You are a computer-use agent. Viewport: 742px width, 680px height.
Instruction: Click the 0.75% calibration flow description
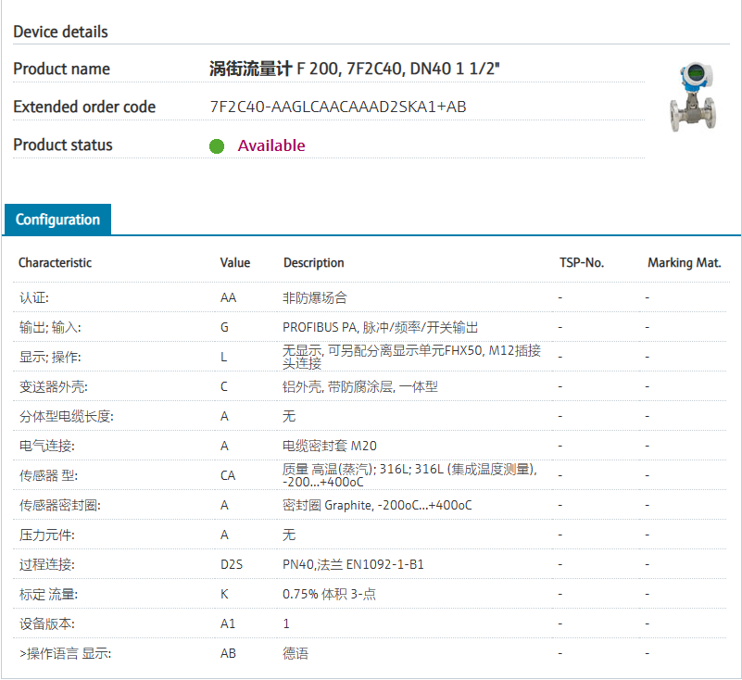(x=329, y=595)
